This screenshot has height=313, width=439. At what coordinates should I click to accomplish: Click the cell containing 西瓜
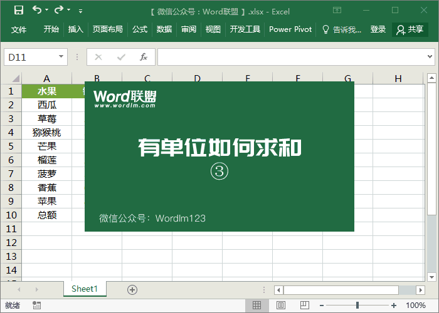(x=47, y=105)
